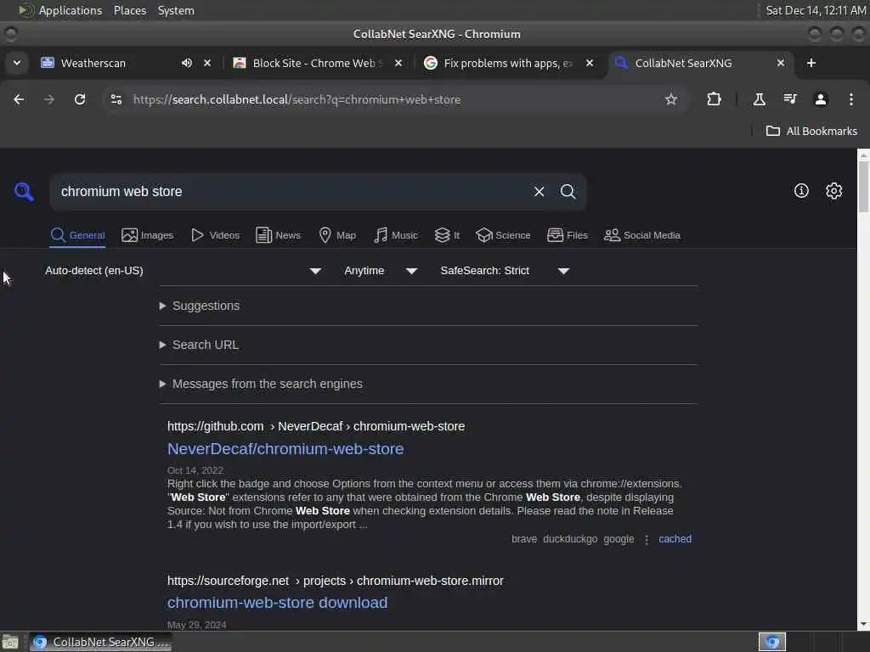The image size is (870, 652).
Task: Click CollabNet SearXNG taskbar window button
Action: (x=101, y=642)
